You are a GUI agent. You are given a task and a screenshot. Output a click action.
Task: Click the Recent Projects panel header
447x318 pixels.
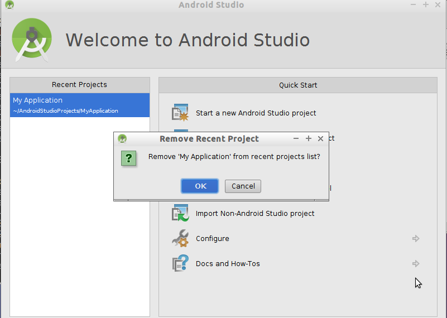point(80,85)
